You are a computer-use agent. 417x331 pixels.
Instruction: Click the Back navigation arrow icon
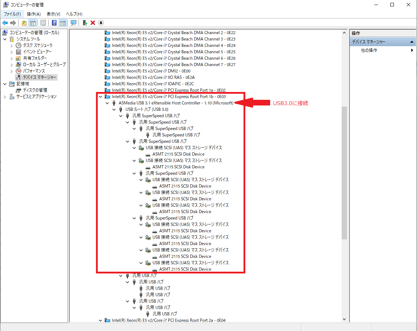pos(5,22)
